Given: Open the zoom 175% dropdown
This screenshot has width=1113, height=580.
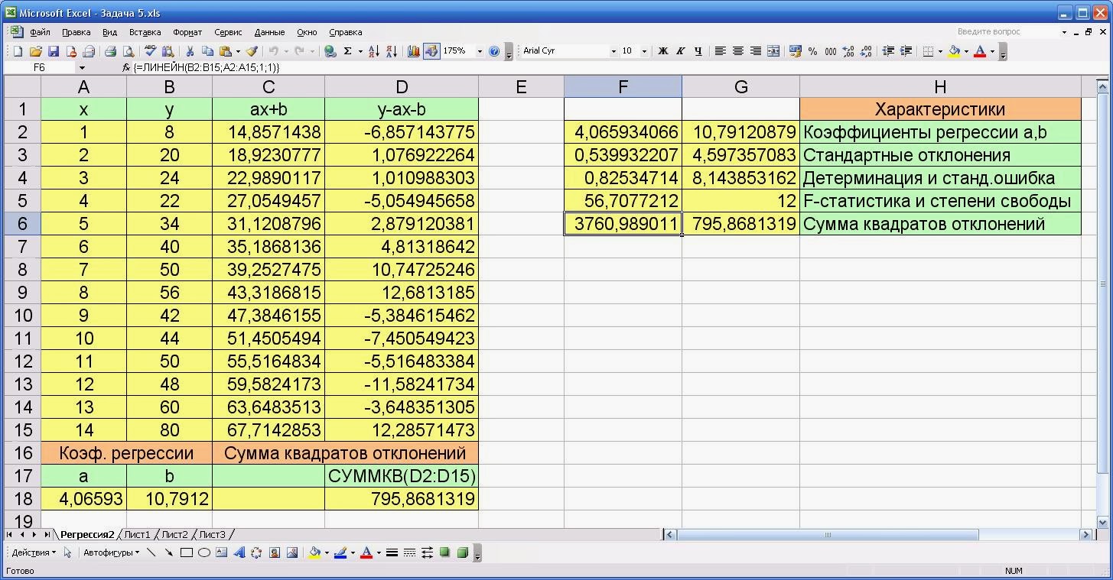Looking at the screenshot, I should pyautogui.click(x=480, y=51).
